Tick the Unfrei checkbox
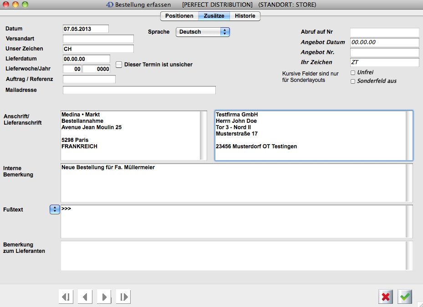The width and height of the screenshot is (423, 307). click(353, 72)
